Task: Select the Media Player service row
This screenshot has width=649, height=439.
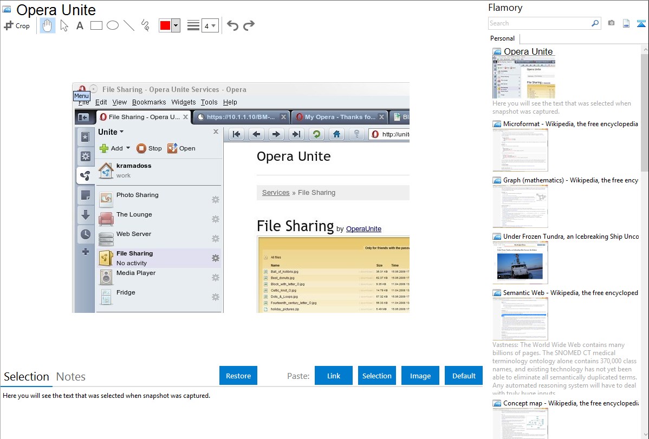Action: tap(159, 277)
